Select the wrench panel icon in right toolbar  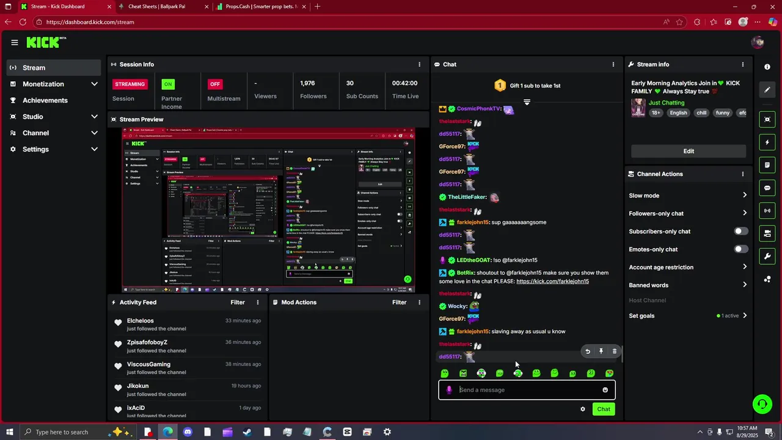[x=767, y=256]
